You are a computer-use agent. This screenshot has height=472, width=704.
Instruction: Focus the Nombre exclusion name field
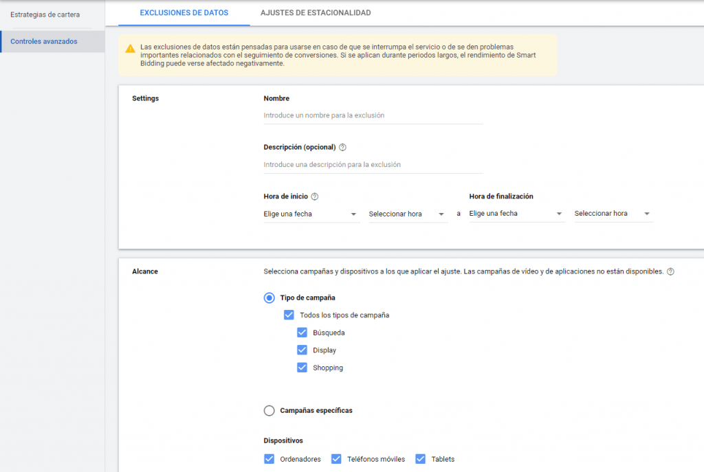[x=373, y=115]
